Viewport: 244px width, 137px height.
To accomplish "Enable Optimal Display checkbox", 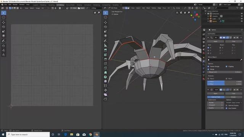I will click(226, 105).
